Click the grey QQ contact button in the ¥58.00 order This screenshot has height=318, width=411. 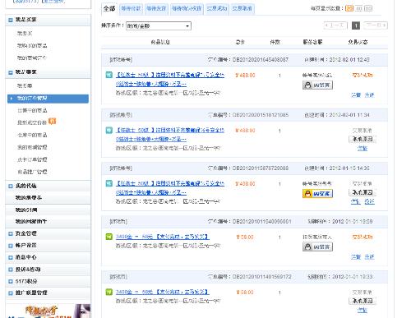[x=317, y=247]
